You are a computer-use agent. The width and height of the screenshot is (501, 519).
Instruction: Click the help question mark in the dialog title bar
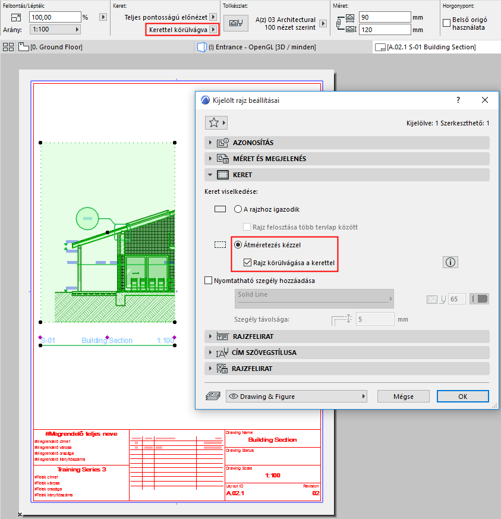(458, 100)
